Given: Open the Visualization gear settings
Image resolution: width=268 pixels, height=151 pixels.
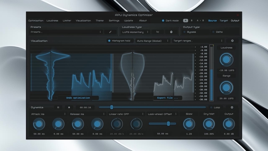Looking at the screenshot, I should (x=232, y=41).
